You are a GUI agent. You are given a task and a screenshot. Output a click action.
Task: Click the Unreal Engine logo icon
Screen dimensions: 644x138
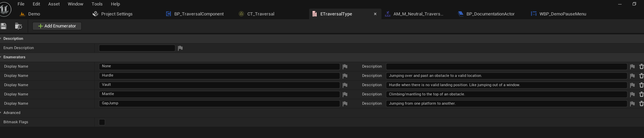pyautogui.click(x=6, y=10)
